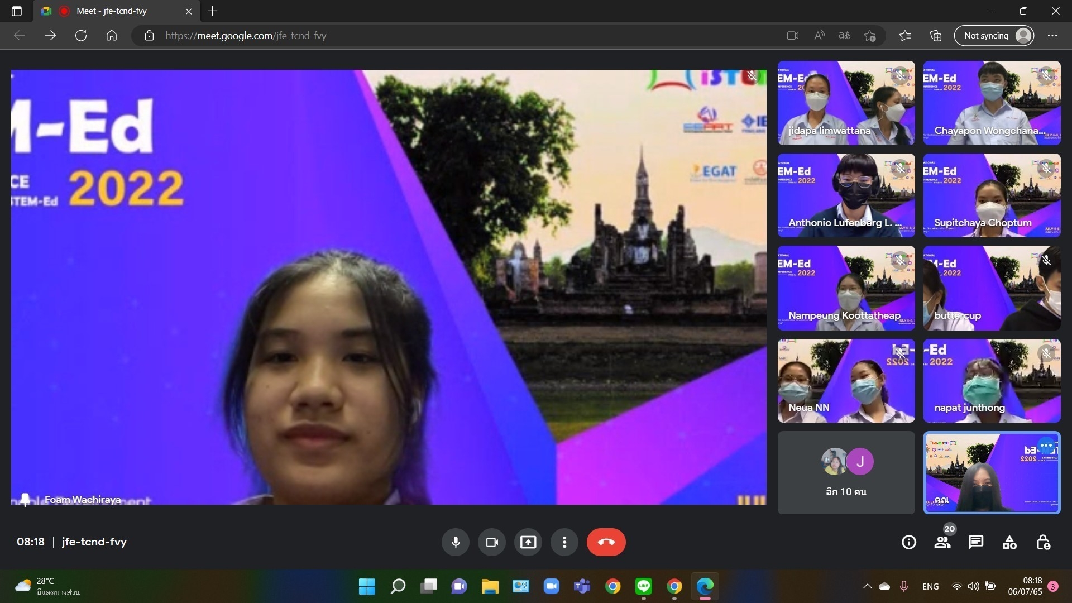Turn off the camera in Meet controls

tap(492, 542)
